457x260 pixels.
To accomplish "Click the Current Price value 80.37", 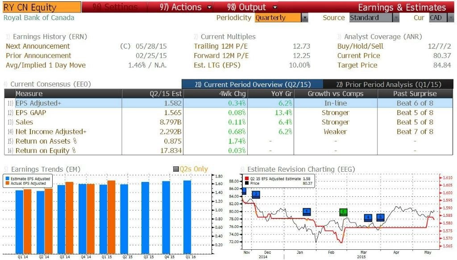I will point(442,56).
